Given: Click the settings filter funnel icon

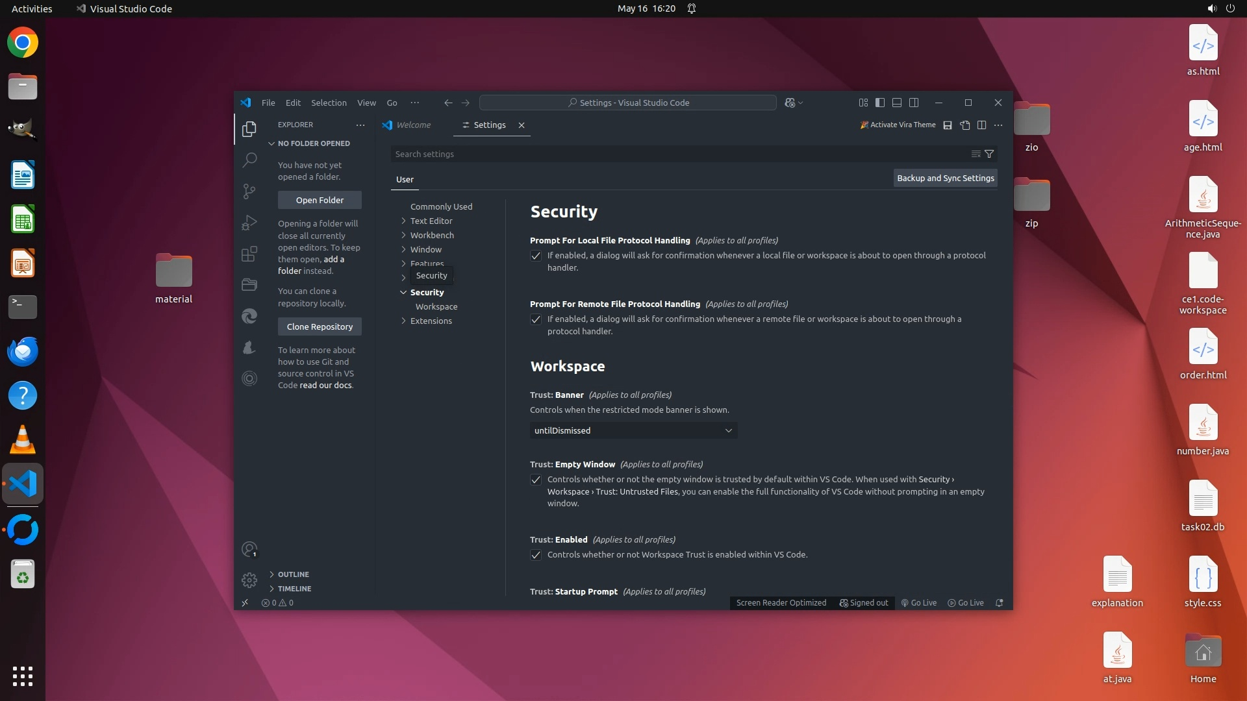Looking at the screenshot, I should point(989,154).
